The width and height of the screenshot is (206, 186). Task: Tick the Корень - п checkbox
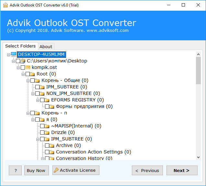[x=33, y=113]
